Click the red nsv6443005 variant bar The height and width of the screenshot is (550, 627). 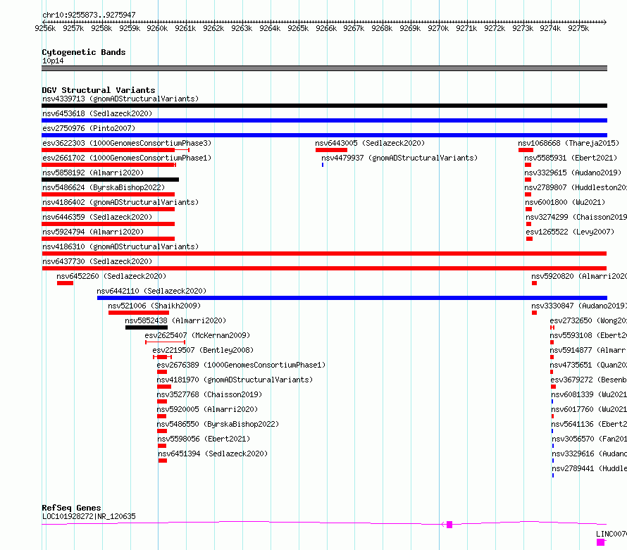(x=332, y=150)
